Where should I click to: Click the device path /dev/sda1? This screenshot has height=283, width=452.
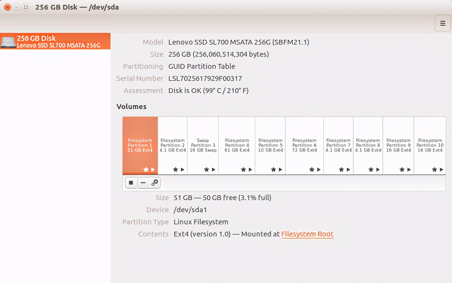click(190, 210)
